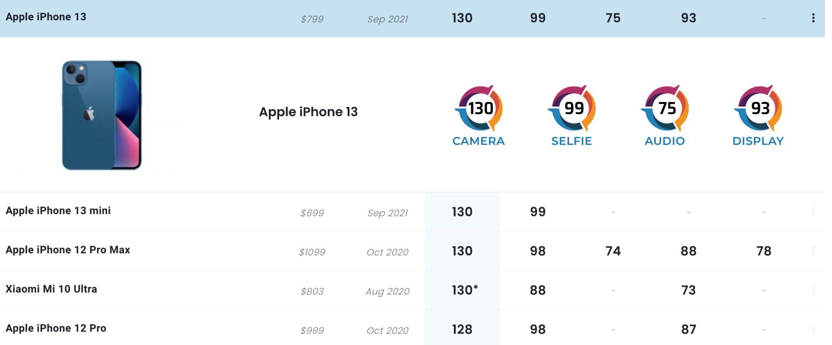This screenshot has height=345, width=832.
Task: Click the blue iPhone 13 product image
Action: [x=102, y=115]
